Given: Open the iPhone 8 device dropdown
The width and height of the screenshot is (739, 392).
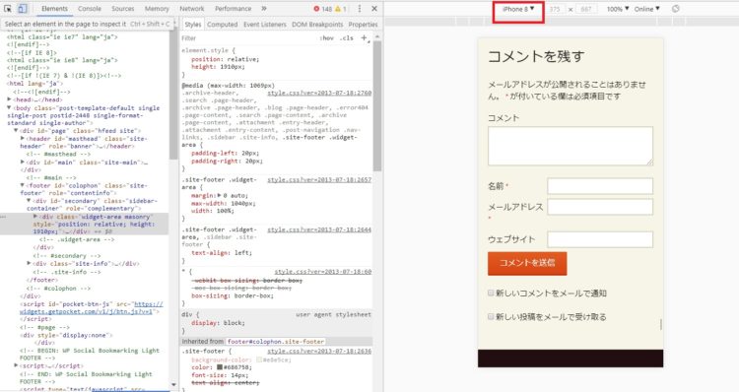Looking at the screenshot, I should [x=518, y=9].
